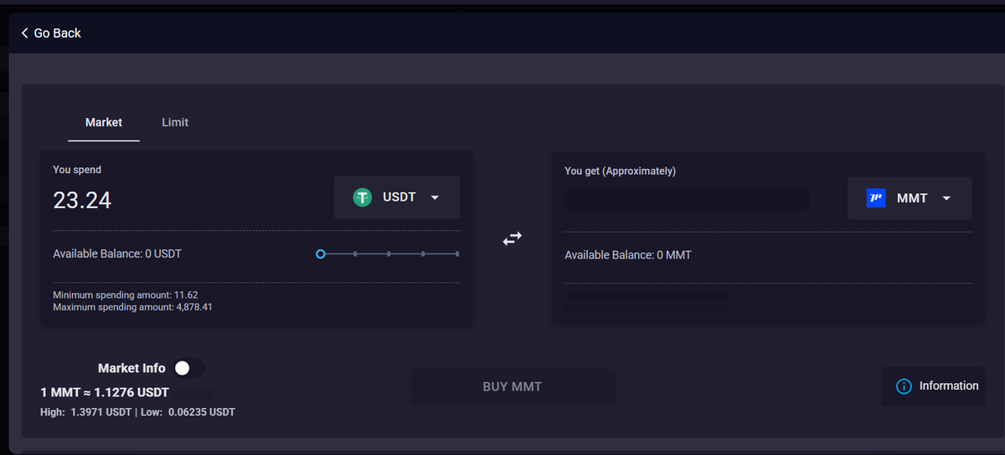Click the Go Back arrow icon

coord(25,33)
